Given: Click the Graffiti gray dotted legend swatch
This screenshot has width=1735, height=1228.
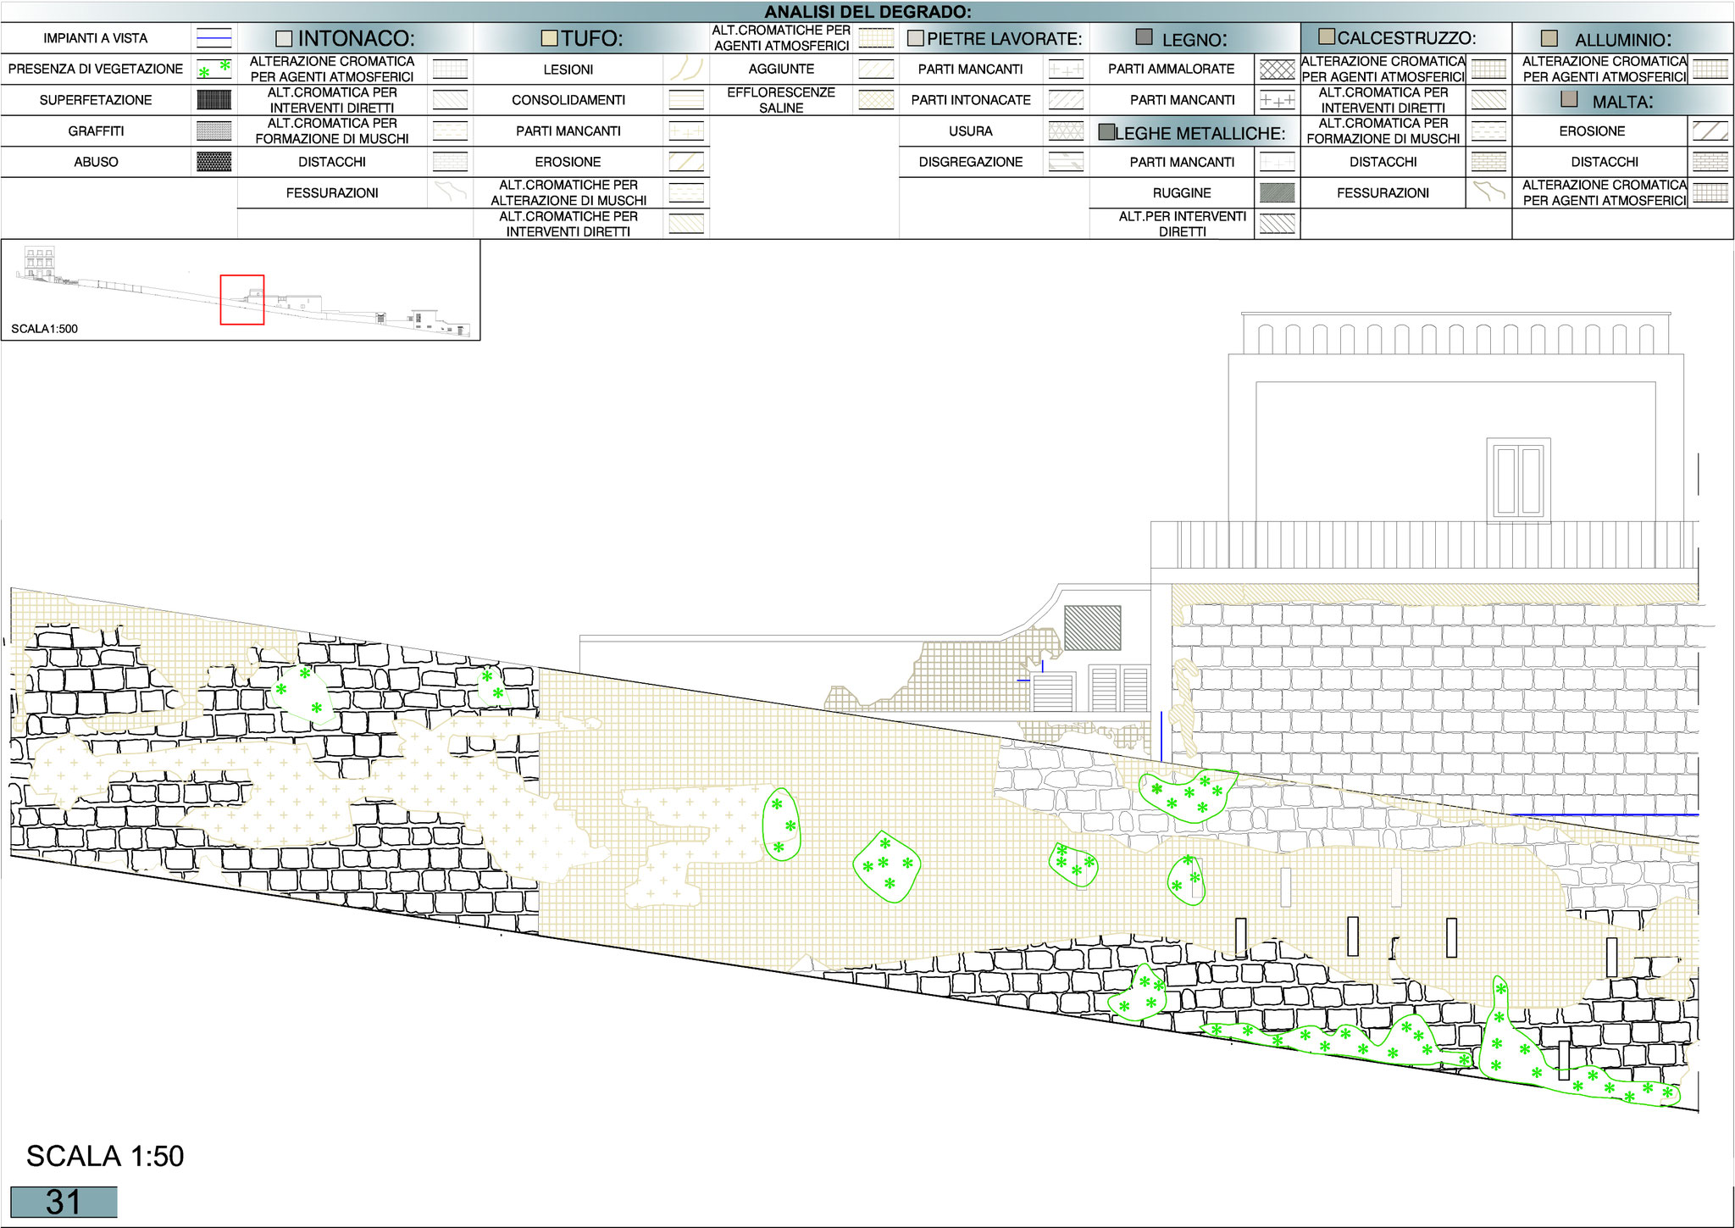Looking at the screenshot, I should [x=213, y=131].
